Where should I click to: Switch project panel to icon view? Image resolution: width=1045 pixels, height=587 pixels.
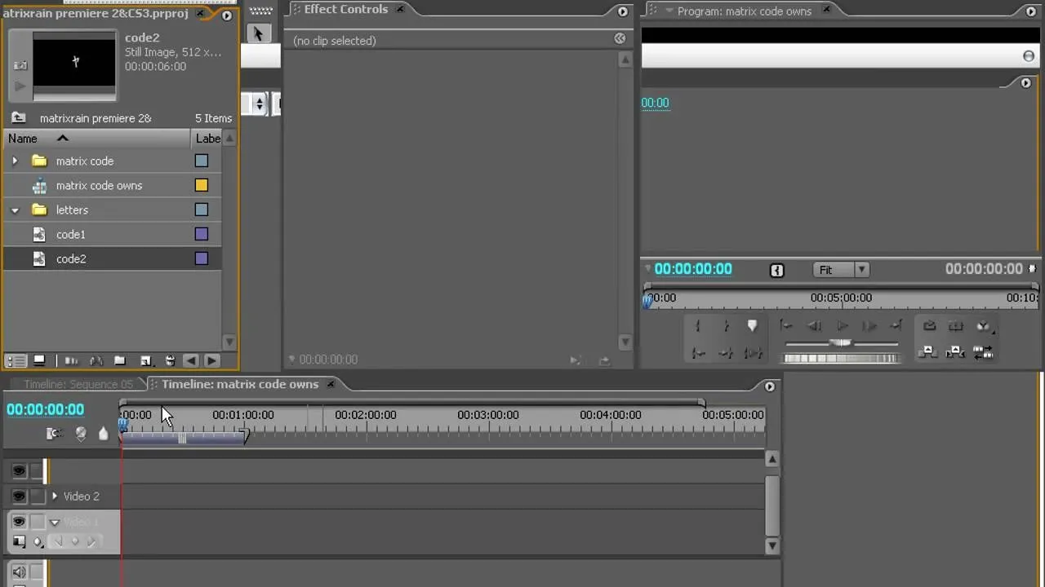pos(38,360)
